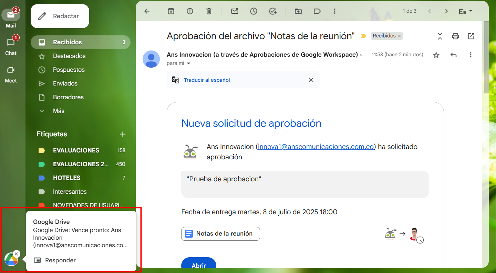Click the 'Prueba de aprobacion' message text

(224, 179)
